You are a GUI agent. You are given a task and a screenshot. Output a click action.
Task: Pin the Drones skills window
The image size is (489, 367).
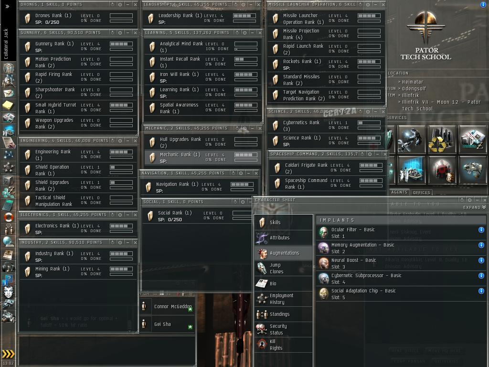(120, 4)
